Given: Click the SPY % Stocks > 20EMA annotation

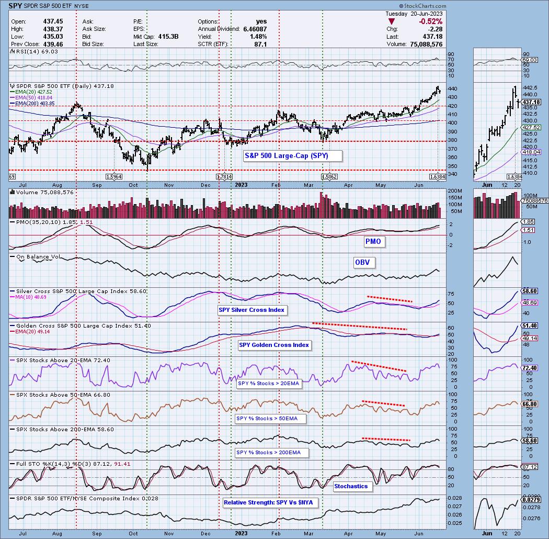Looking at the screenshot, I should pos(269,384).
